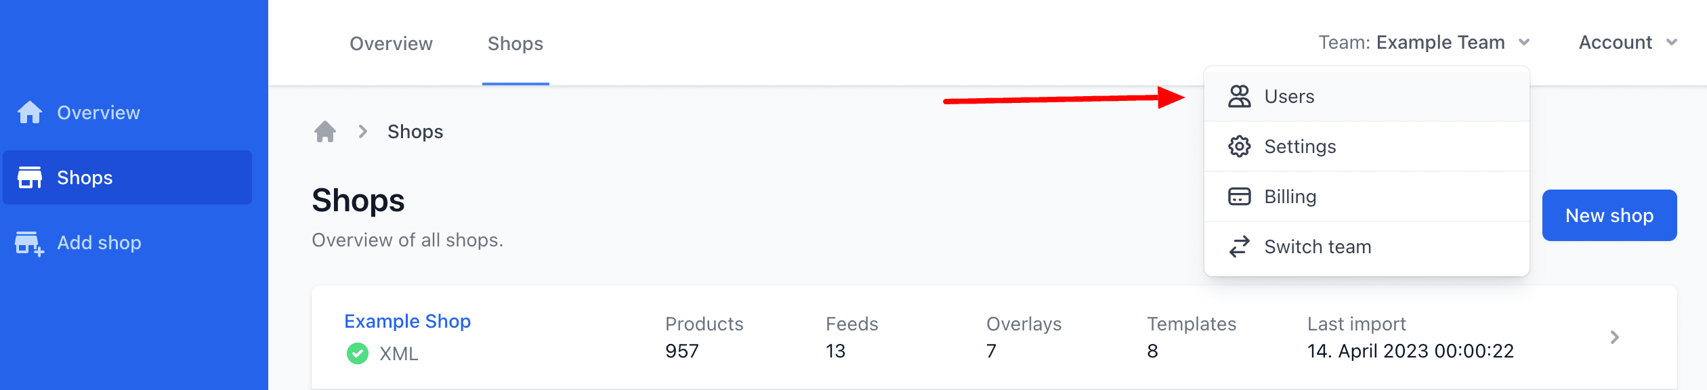Click the Example Shop row to view details

coord(948,338)
